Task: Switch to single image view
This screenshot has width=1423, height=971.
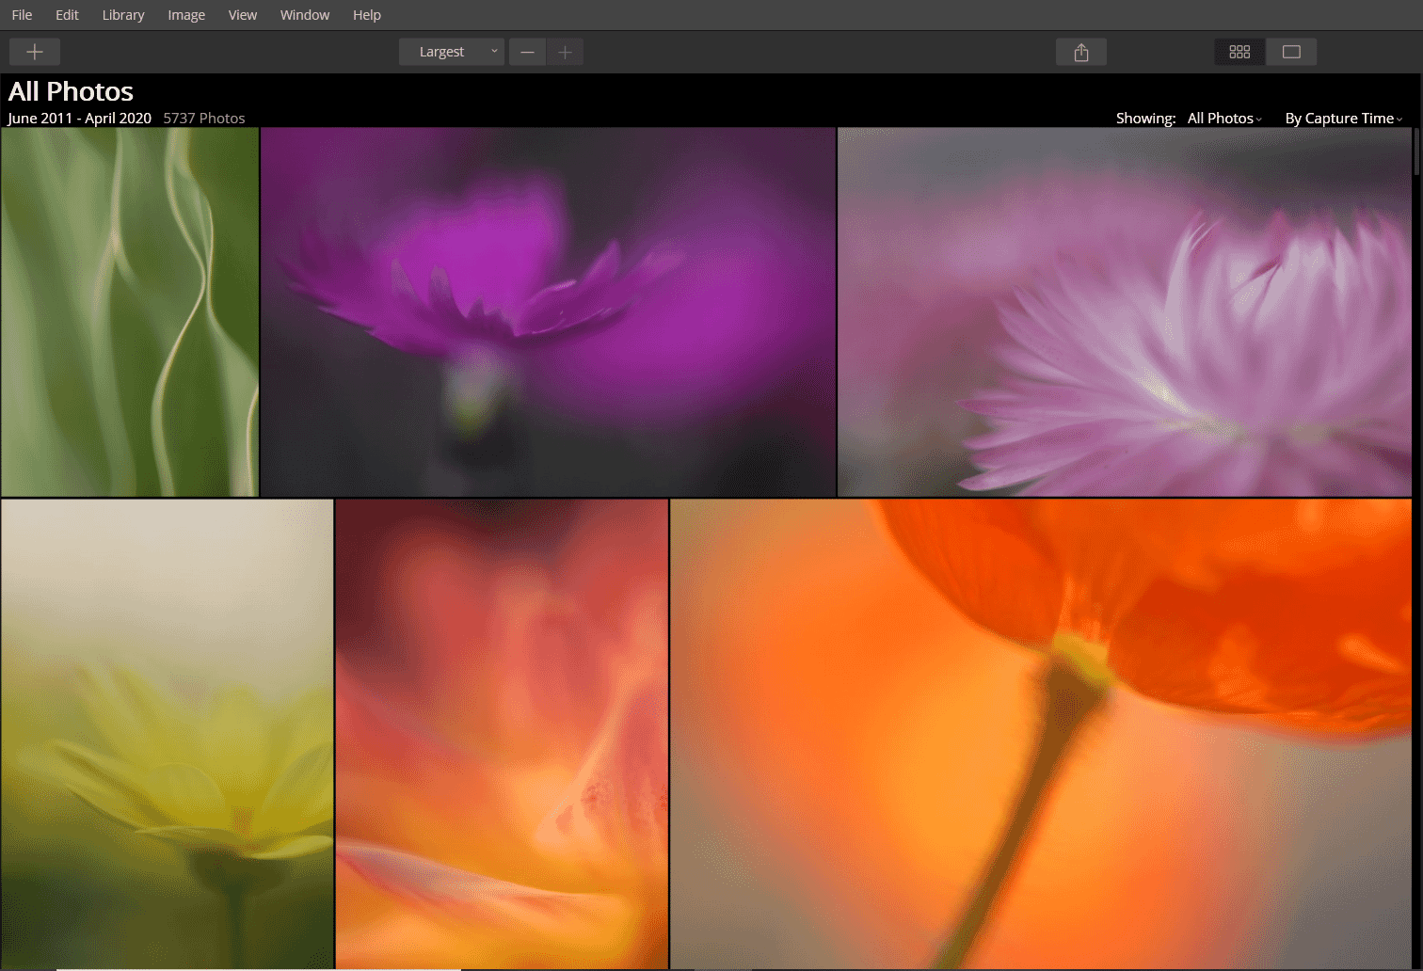Action: (x=1291, y=52)
